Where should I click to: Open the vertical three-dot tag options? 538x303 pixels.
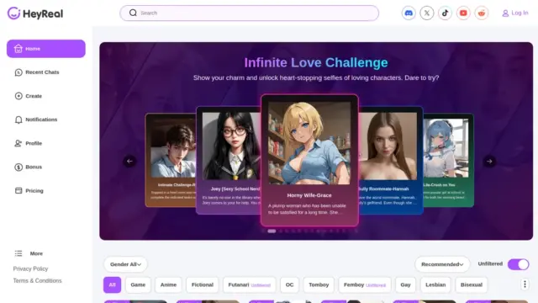pyautogui.click(x=525, y=284)
